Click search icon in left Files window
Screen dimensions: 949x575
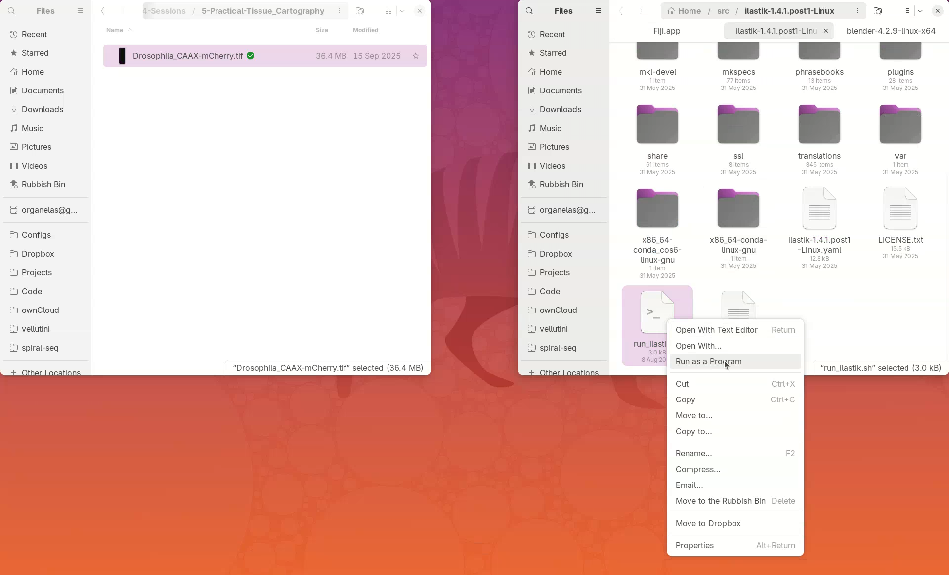click(x=11, y=11)
